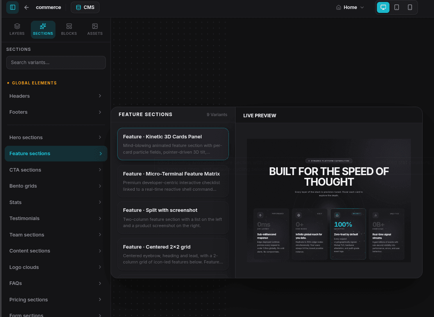Open the Blocks tab
434x317 pixels.
click(x=69, y=29)
